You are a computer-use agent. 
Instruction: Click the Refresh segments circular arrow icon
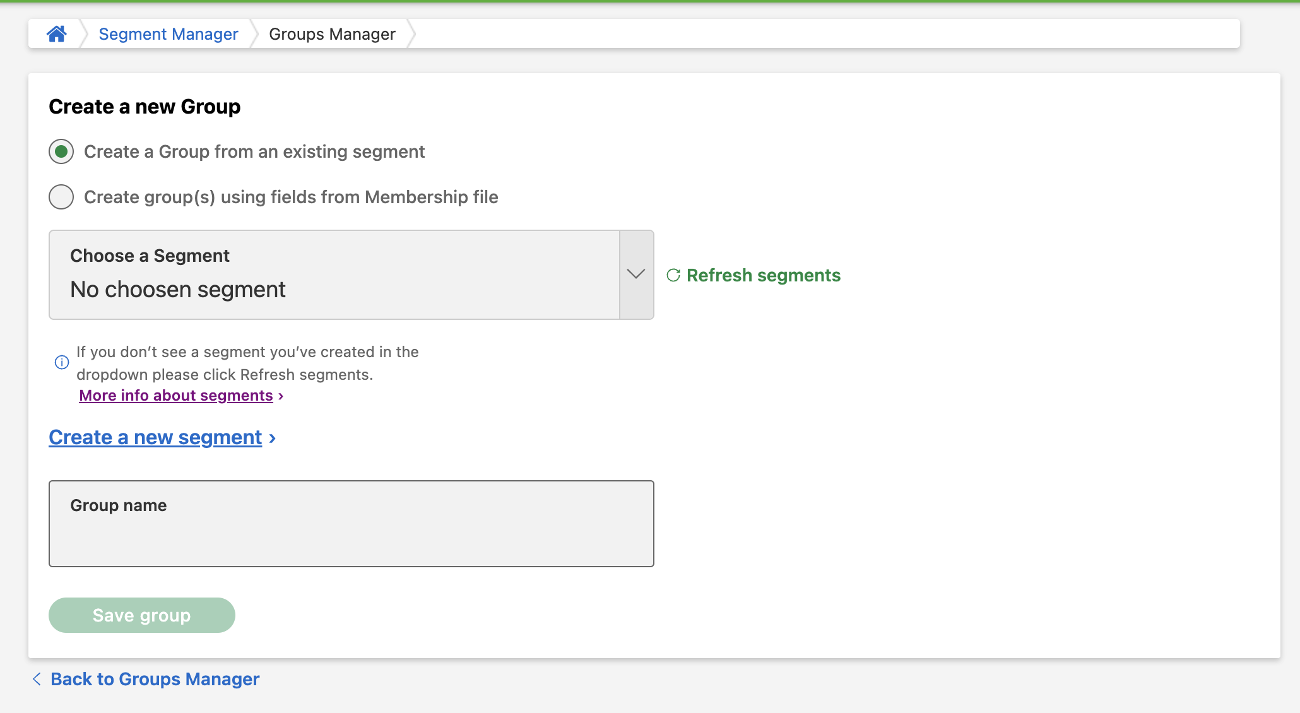pos(673,275)
